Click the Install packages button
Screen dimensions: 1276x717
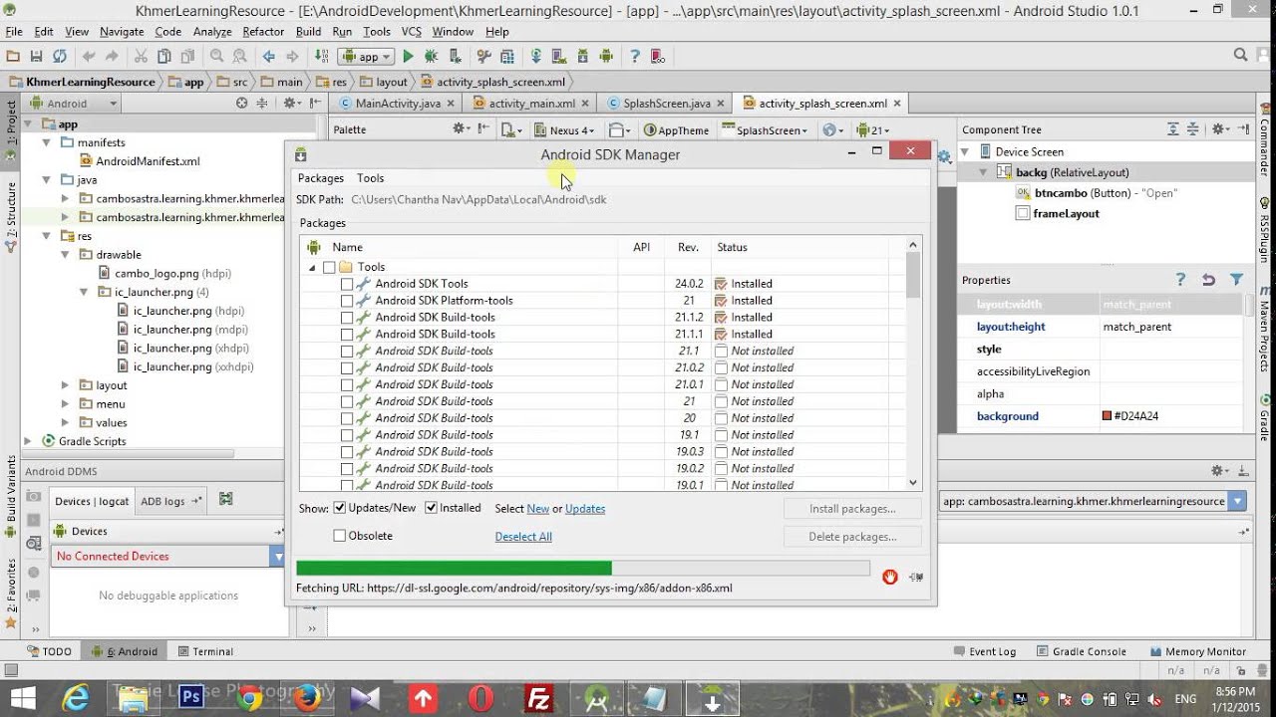(852, 509)
